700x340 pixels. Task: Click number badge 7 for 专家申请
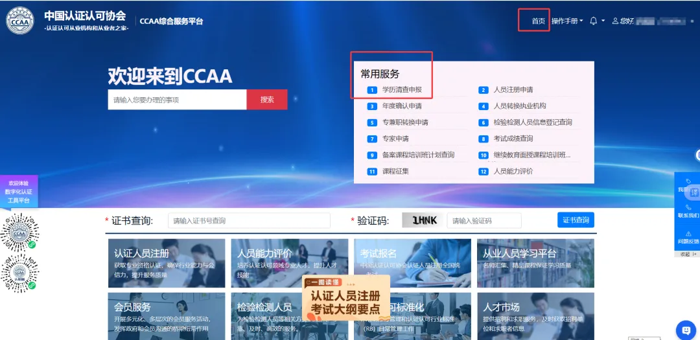[x=372, y=139]
